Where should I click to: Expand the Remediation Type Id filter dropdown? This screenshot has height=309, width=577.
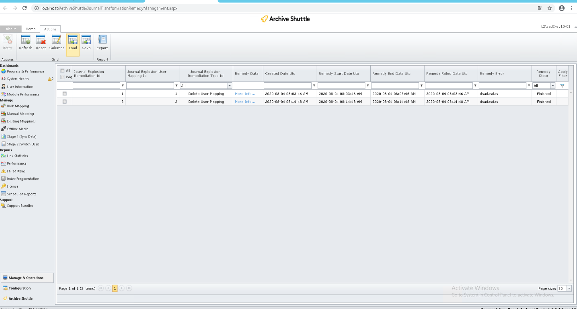coord(229,86)
